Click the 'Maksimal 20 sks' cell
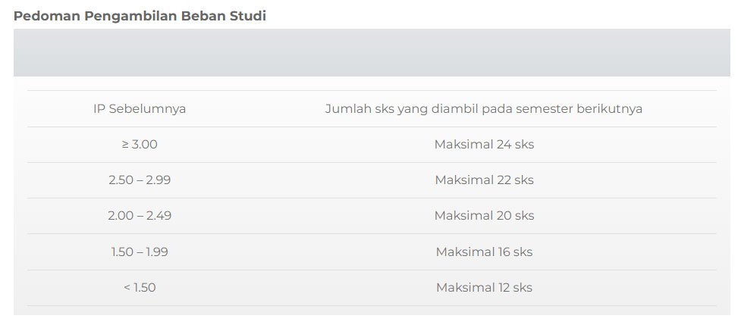 [484, 216]
